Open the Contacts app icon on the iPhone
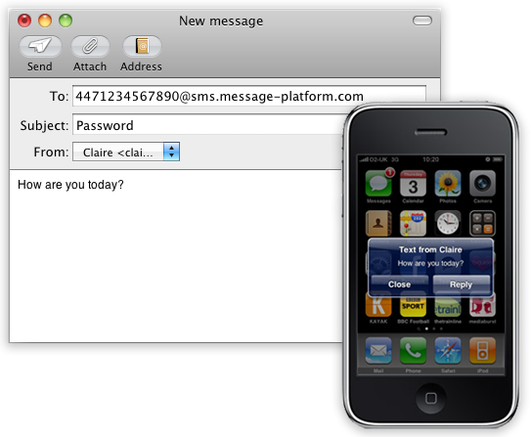The width and height of the screenshot is (531, 437). coord(378,223)
